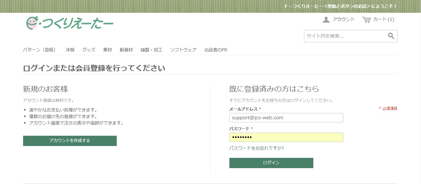The height and width of the screenshot is (184, 421).
Task: Click 出品者のPR in the navigation
Action: 216,49
